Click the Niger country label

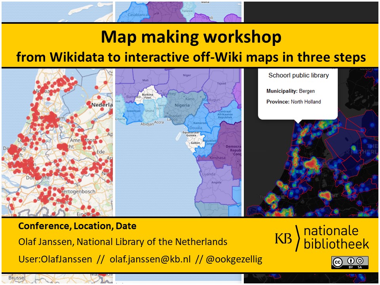click(187, 75)
